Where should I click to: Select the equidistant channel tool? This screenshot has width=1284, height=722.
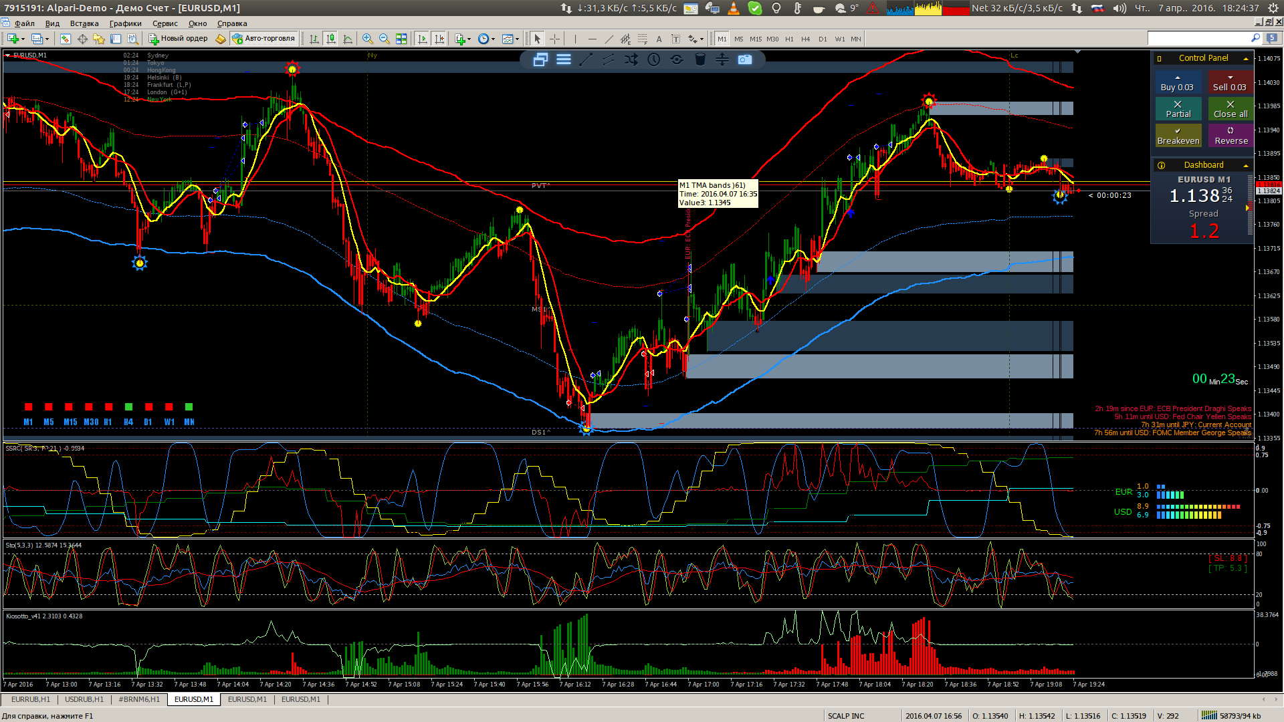tap(625, 39)
